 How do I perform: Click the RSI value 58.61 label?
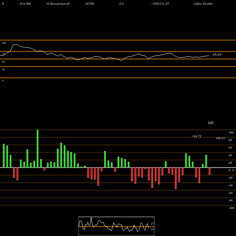click(217, 55)
